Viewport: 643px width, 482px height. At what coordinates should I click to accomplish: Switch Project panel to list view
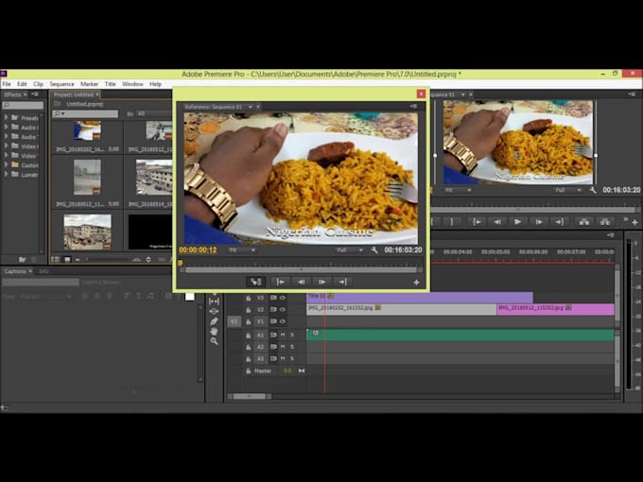(55, 260)
